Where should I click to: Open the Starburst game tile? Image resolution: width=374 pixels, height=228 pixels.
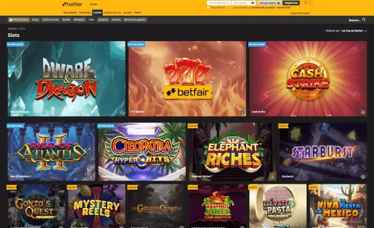[323, 152]
